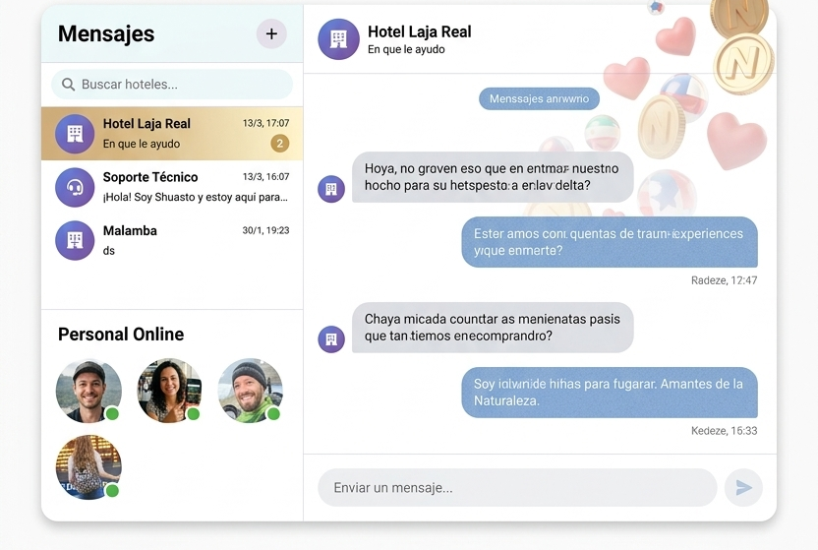
Task: Click the blue date pill above messages
Action: 539,98
